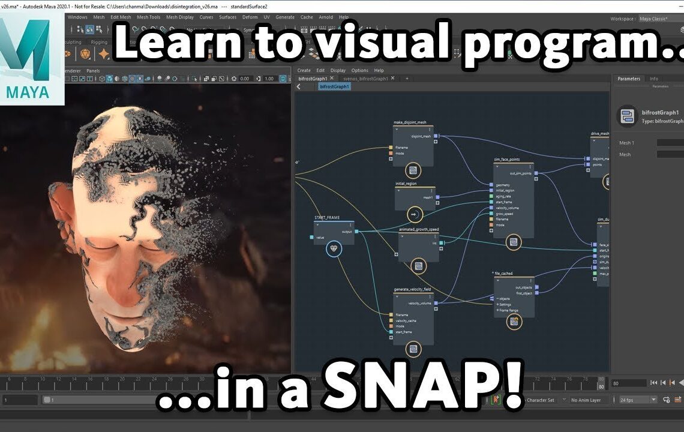Click the + to add a new graph tab
684x432 pixels.
407,78
